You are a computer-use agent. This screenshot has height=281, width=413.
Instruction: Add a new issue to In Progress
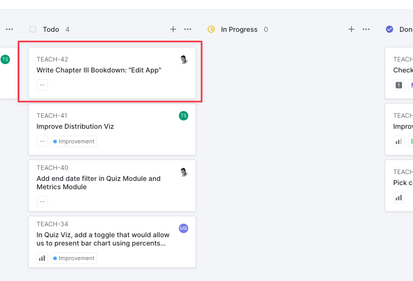[x=351, y=29]
